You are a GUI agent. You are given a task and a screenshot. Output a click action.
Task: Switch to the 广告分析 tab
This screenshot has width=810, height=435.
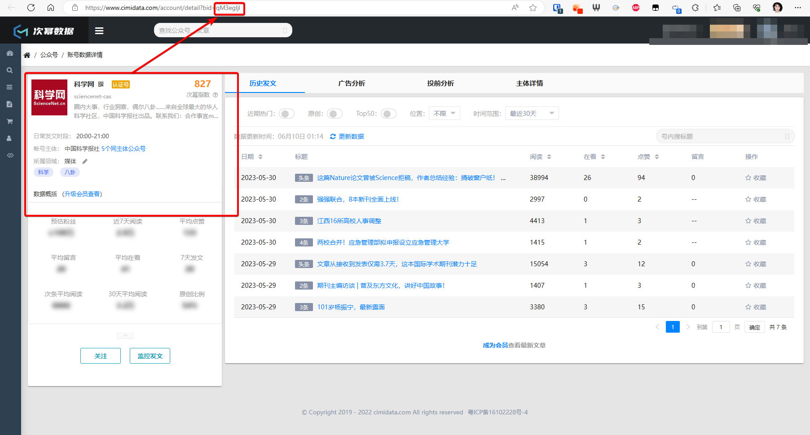point(352,83)
